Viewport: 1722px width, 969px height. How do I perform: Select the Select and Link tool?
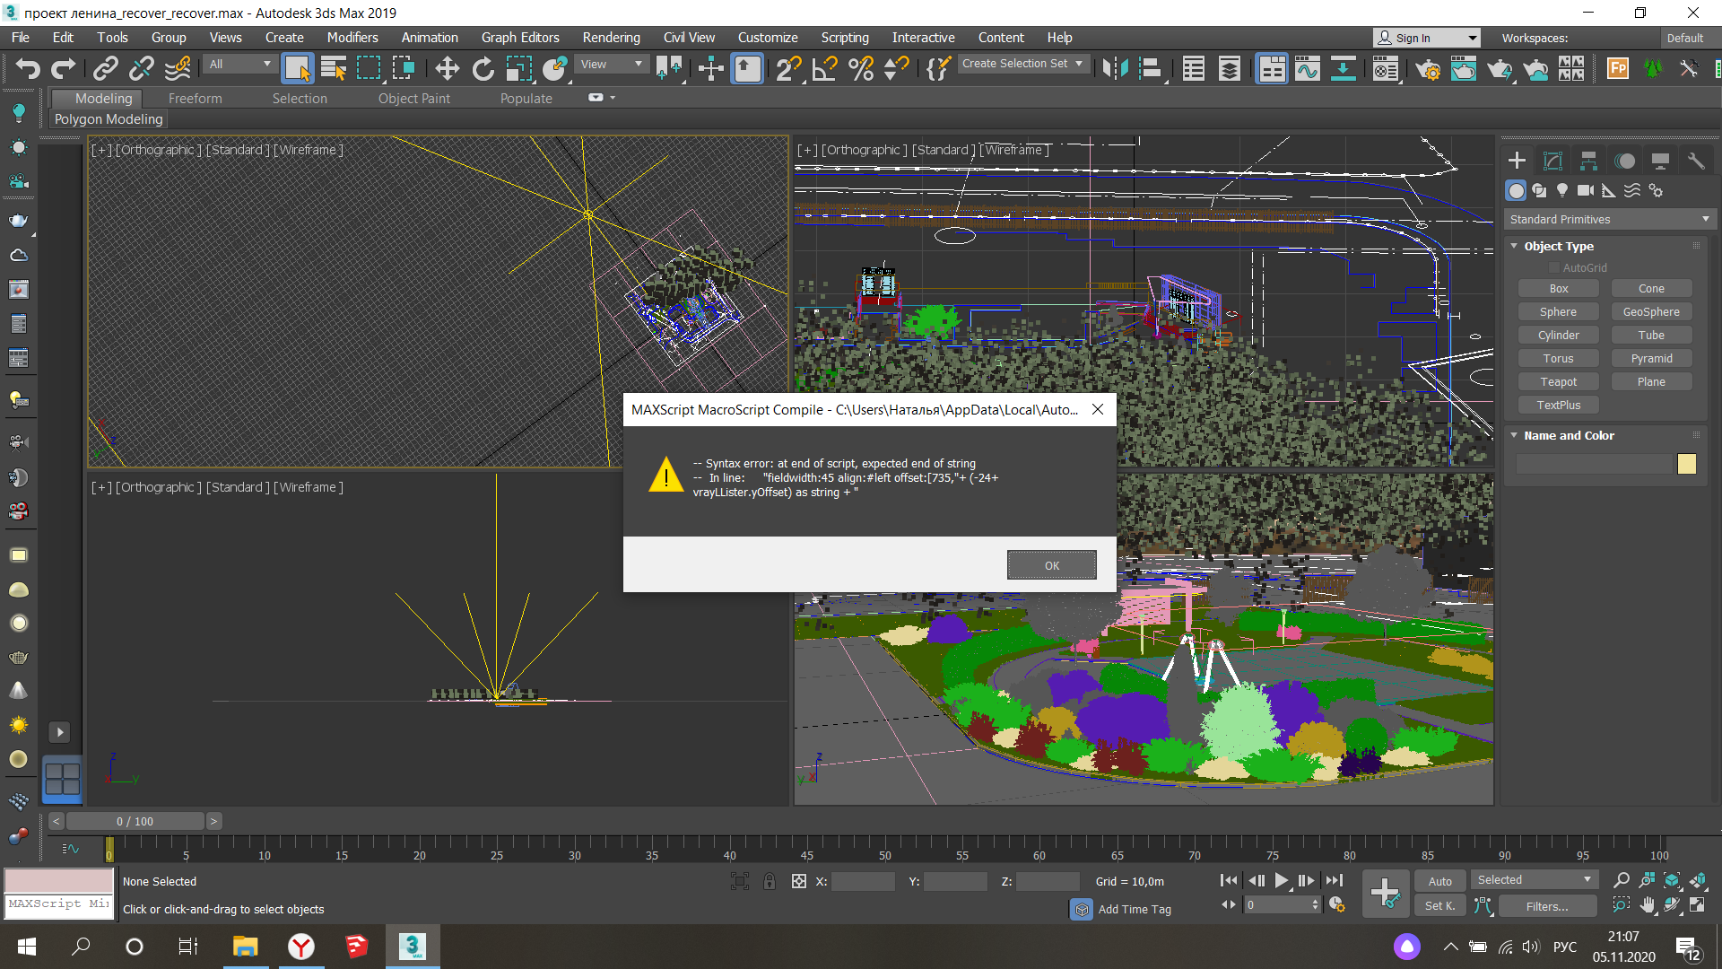[106, 68]
